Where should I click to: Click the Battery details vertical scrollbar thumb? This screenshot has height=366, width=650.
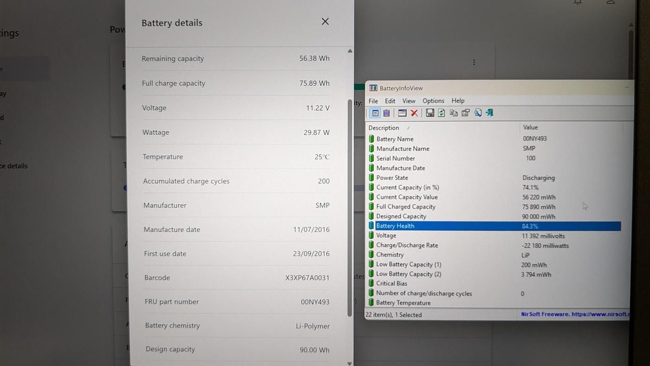[x=350, y=208]
